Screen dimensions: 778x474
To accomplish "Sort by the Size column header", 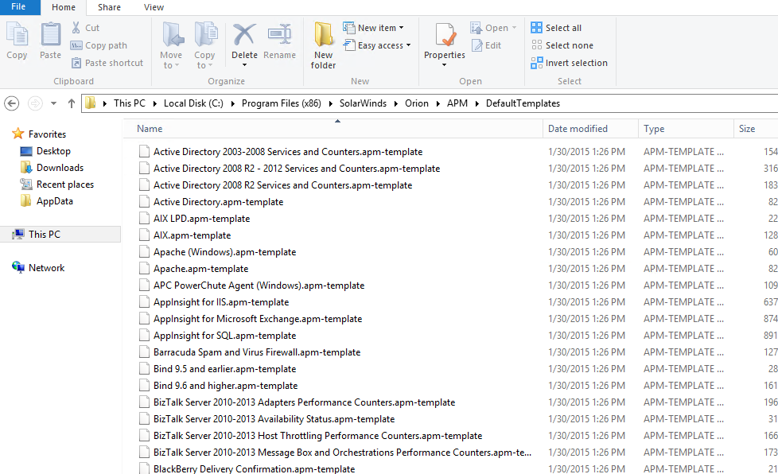I will (756, 128).
